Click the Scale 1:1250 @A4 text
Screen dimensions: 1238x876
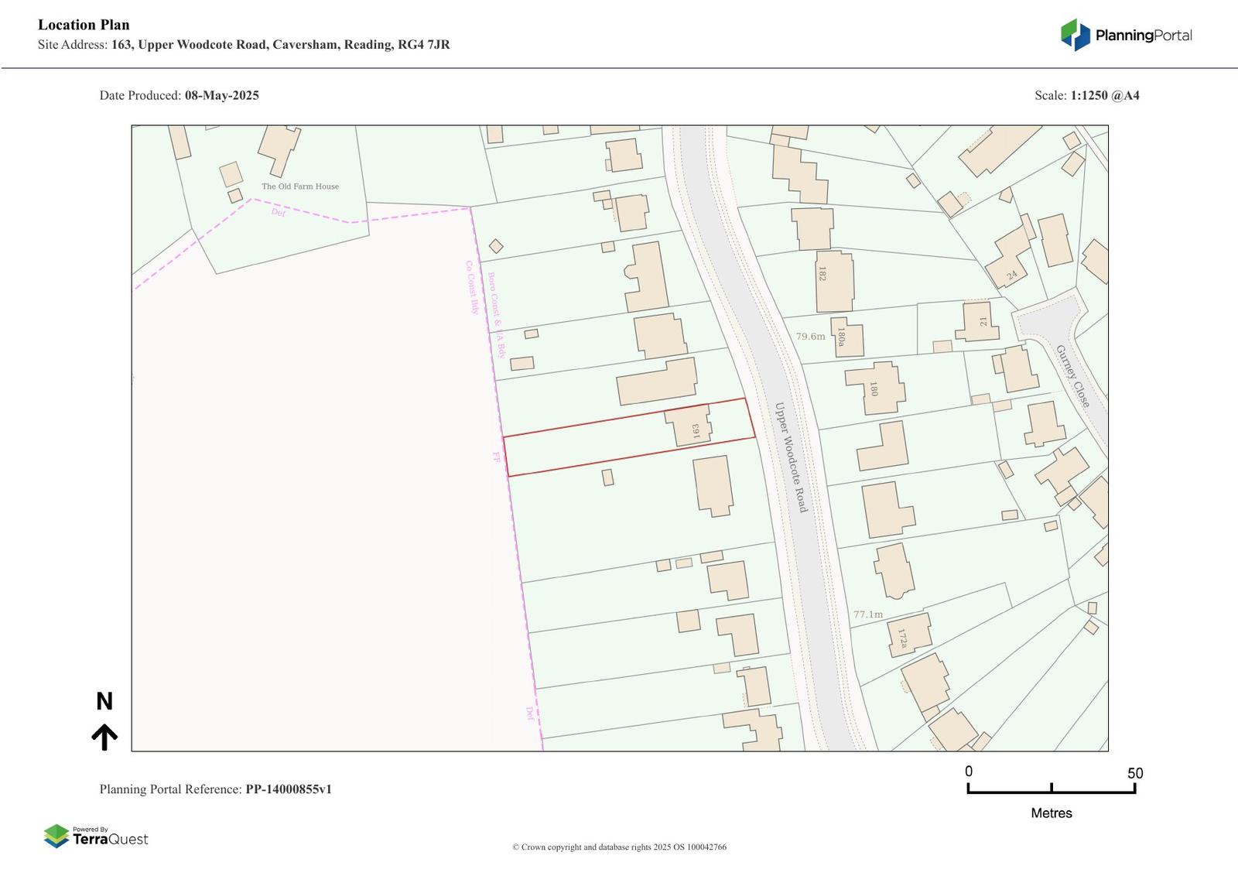tap(1086, 96)
